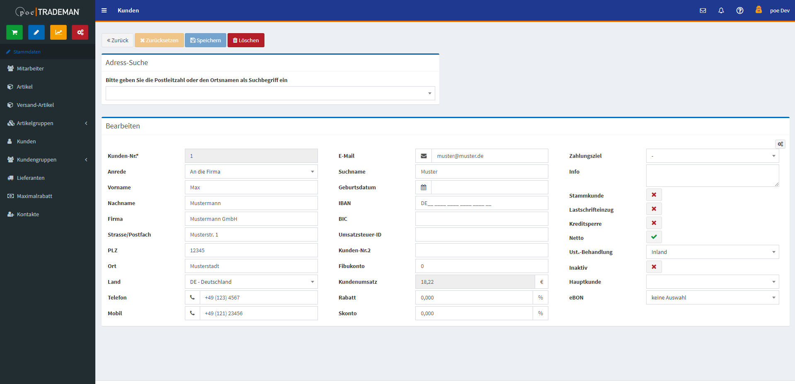
Task: Open the mail envelope icon in header
Action: tap(703, 11)
